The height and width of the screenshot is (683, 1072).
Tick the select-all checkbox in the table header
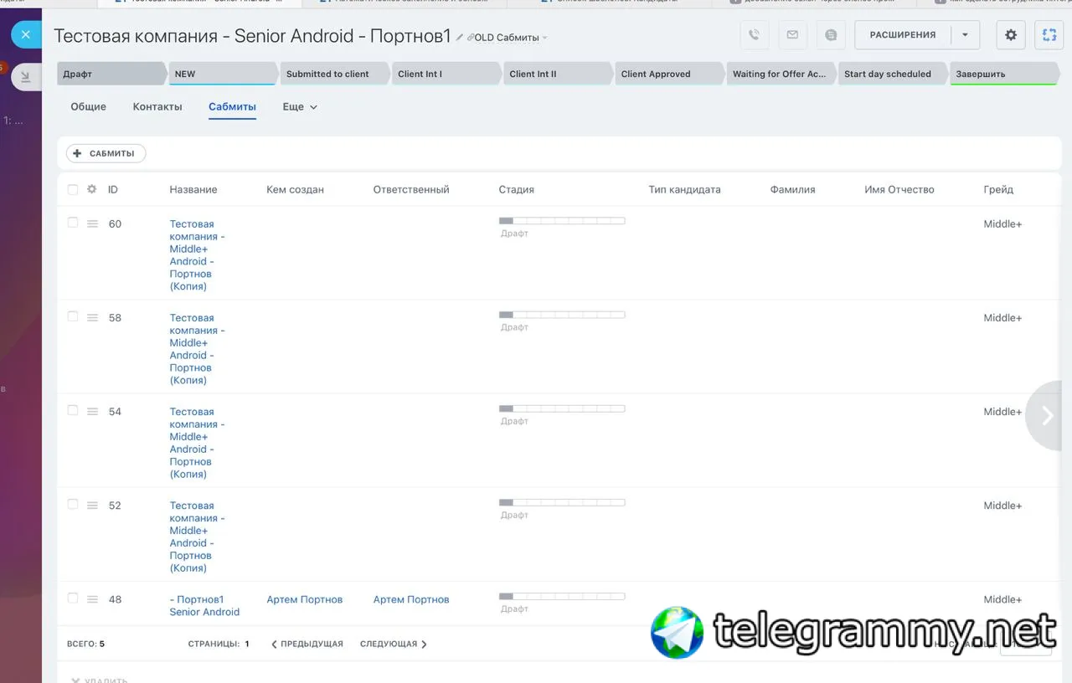[73, 190]
